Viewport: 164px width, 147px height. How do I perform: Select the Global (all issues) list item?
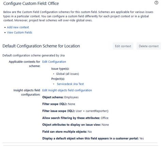(x=67, y=74)
